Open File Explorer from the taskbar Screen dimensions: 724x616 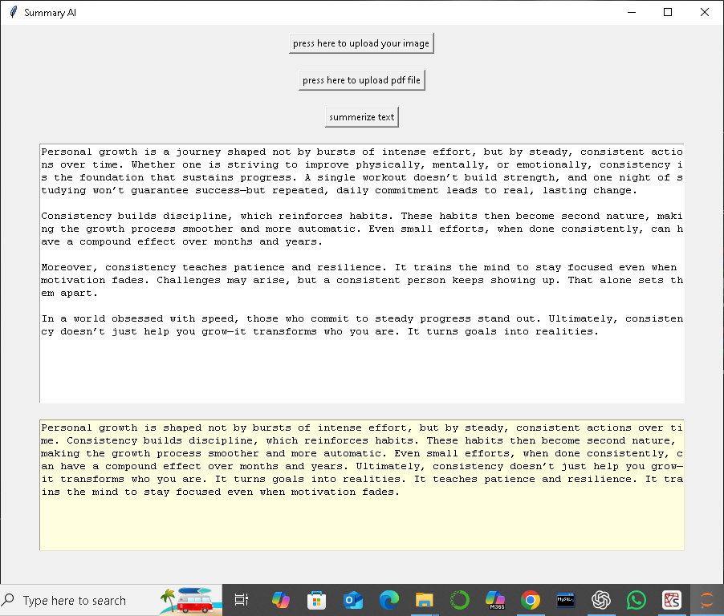point(425,600)
